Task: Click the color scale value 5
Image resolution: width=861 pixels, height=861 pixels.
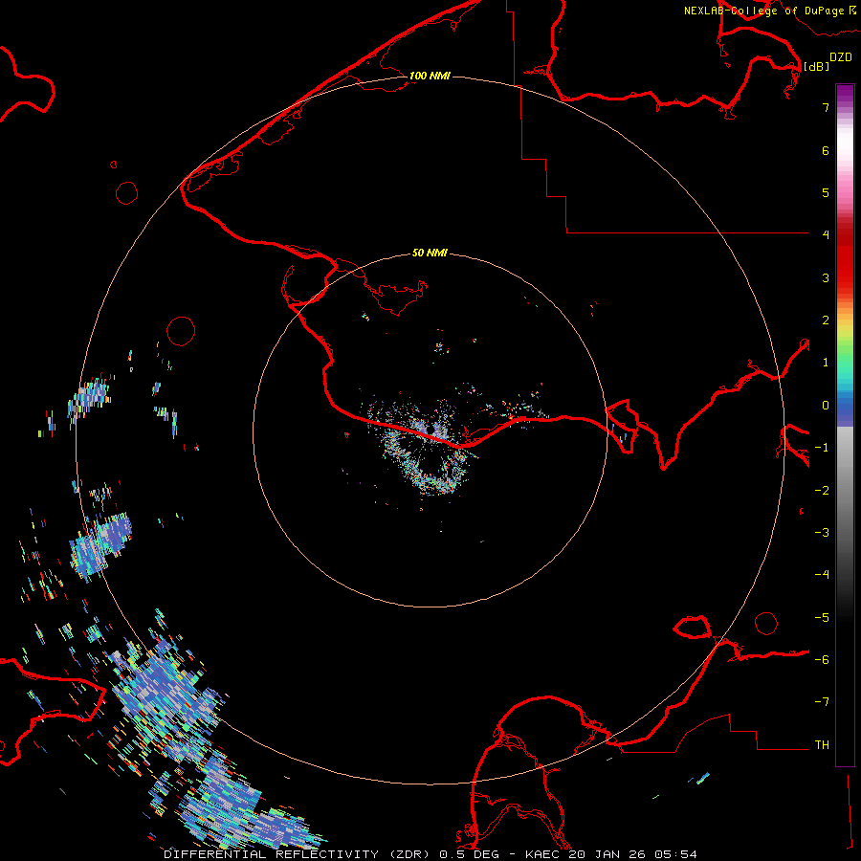Action: click(826, 192)
